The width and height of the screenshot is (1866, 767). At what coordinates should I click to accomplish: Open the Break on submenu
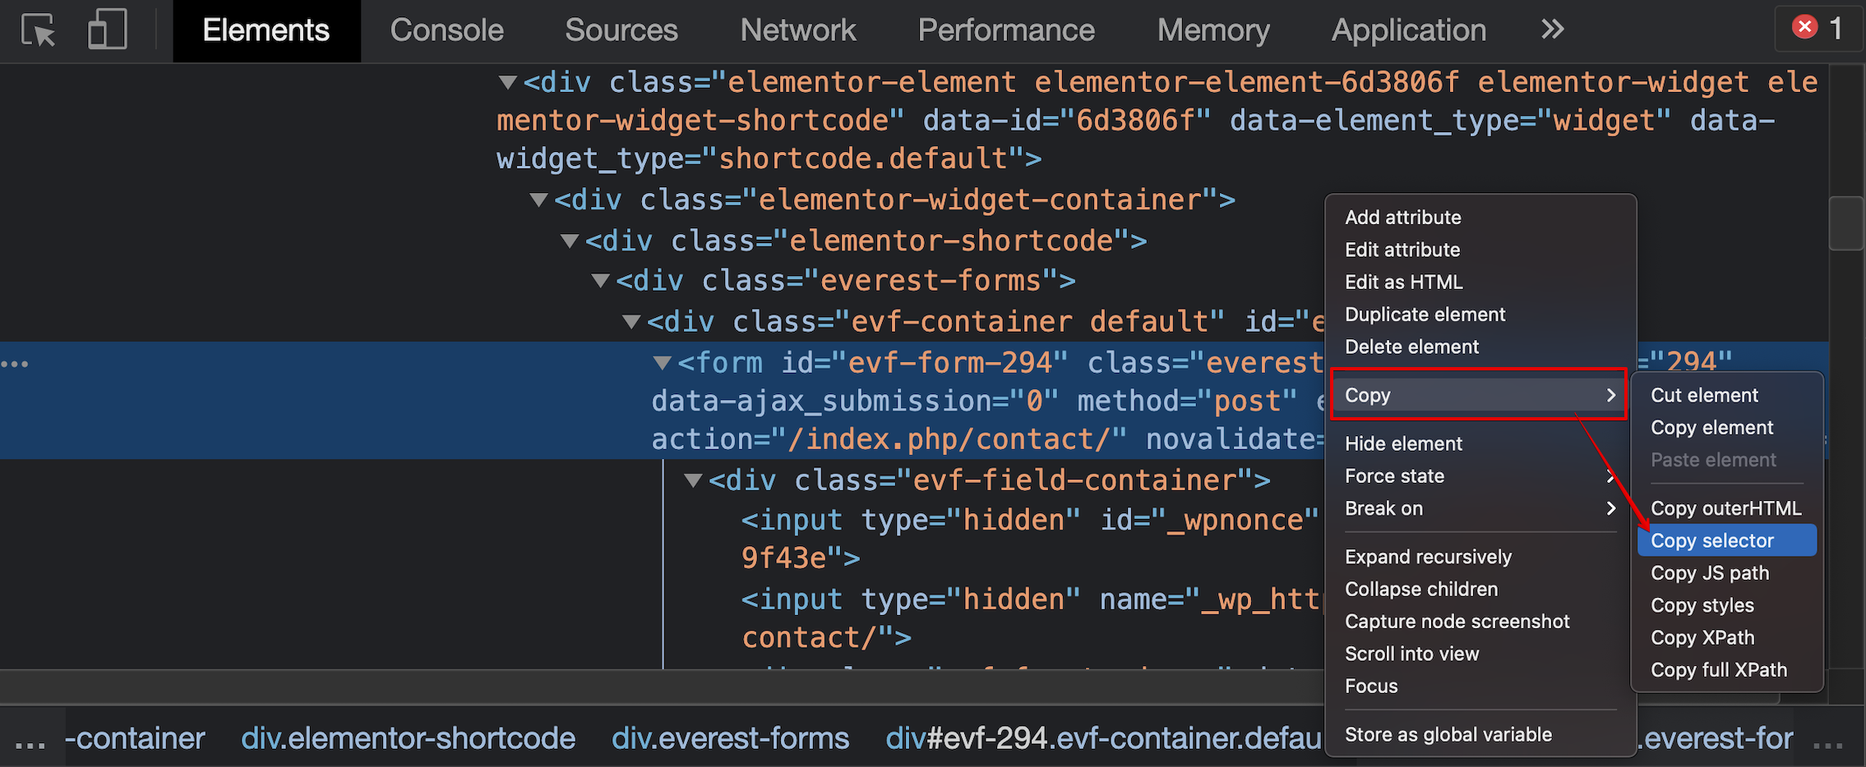coord(1384,508)
